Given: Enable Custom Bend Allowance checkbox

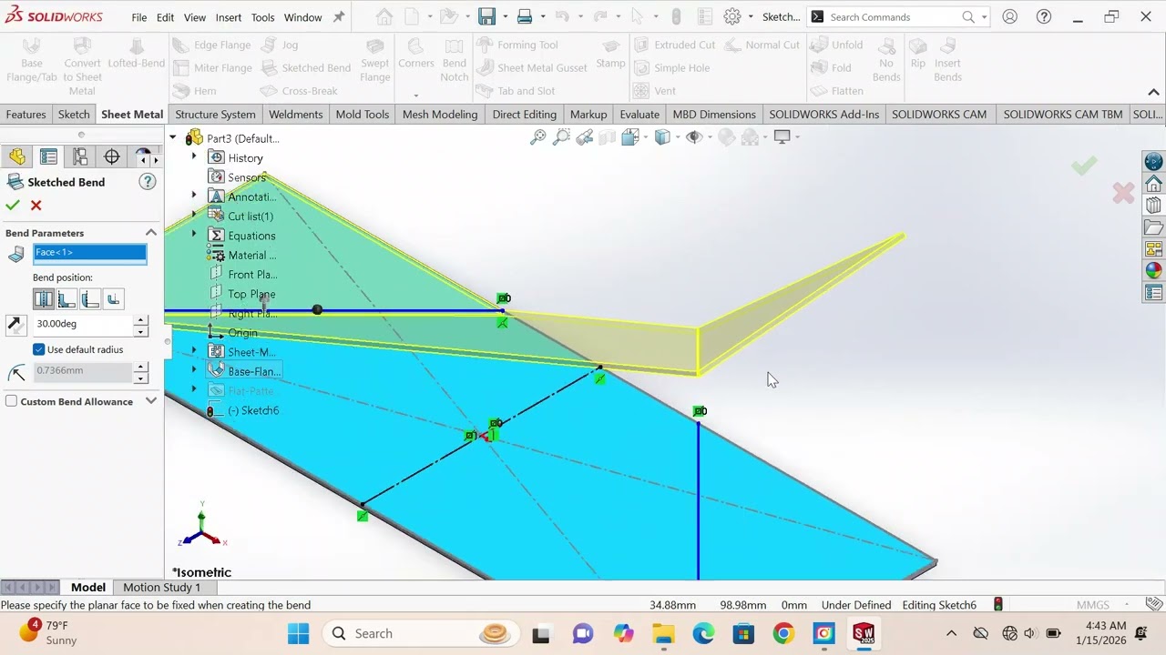Looking at the screenshot, I should coord(11,401).
